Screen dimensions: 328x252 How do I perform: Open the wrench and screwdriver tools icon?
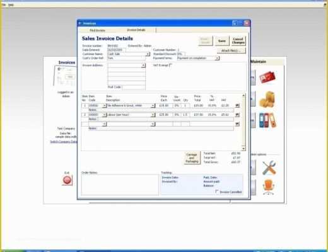(x=269, y=168)
